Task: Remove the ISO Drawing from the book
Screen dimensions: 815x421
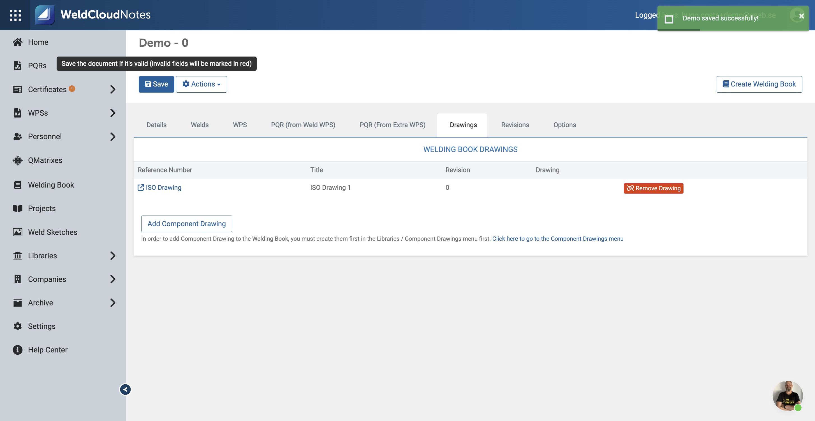Action: point(653,188)
